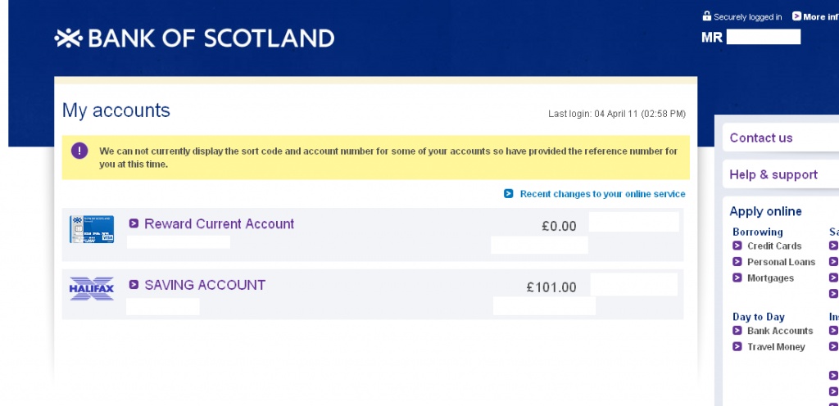Click arrow icon next to Reward Current Account
Viewport: 839px width, 406px height.
click(134, 224)
